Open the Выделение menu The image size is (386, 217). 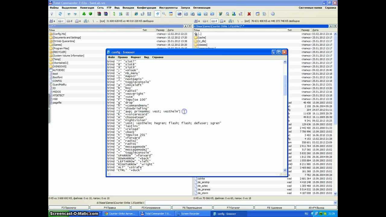click(x=69, y=8)
